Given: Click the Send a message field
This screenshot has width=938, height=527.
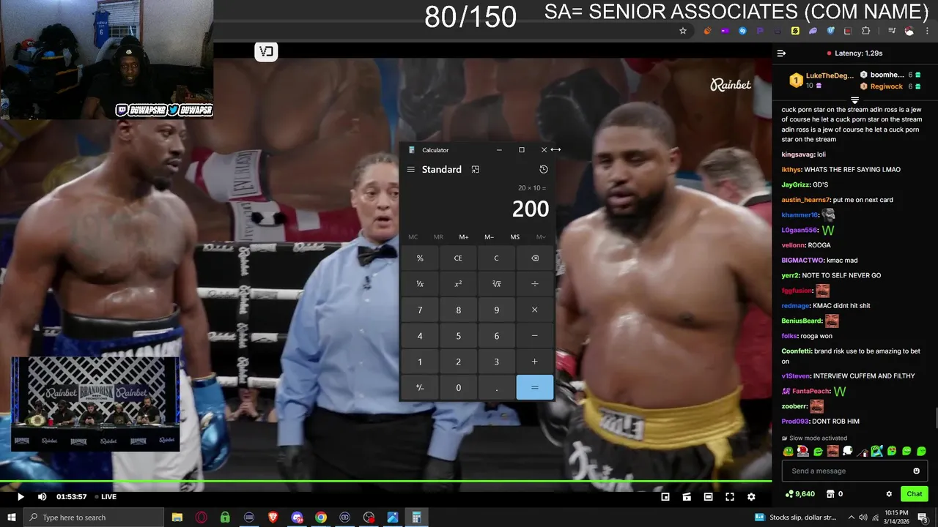Looking at the screenshot, I should coord(854,471).
